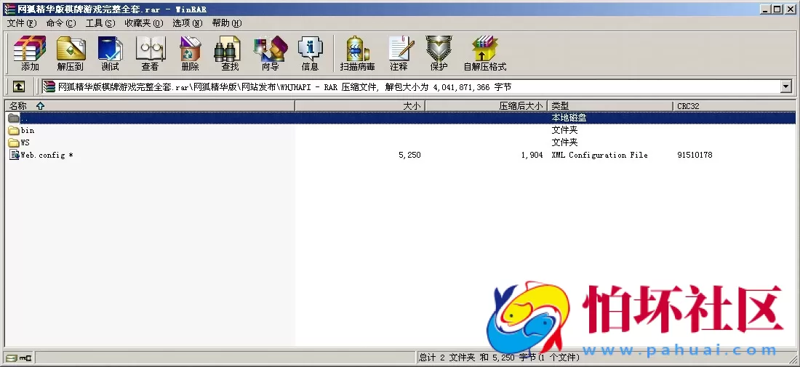800x367 pixels.
Task: Open the 收藏夹 (Favorites) menu
Action: (x=143, y=23)
